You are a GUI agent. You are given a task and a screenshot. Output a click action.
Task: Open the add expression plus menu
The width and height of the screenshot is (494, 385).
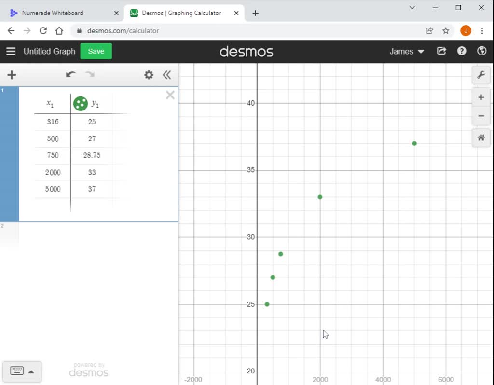[11, 75]
